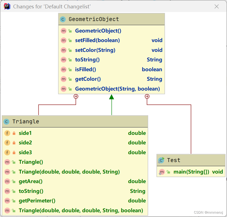
Task: Click the IntelliJ IDEA logo icon in title bar
Action: pyautogui.click(x=7, y=6)
